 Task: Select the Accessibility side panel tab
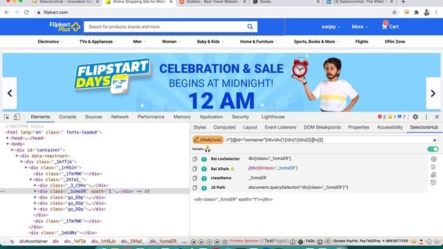(x=390, y=127)
